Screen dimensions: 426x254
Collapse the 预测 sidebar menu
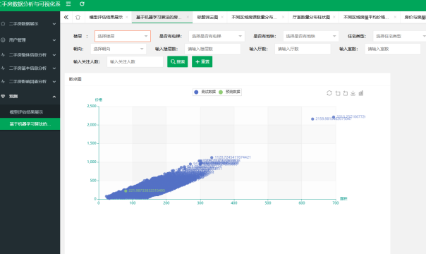[30, 96]
